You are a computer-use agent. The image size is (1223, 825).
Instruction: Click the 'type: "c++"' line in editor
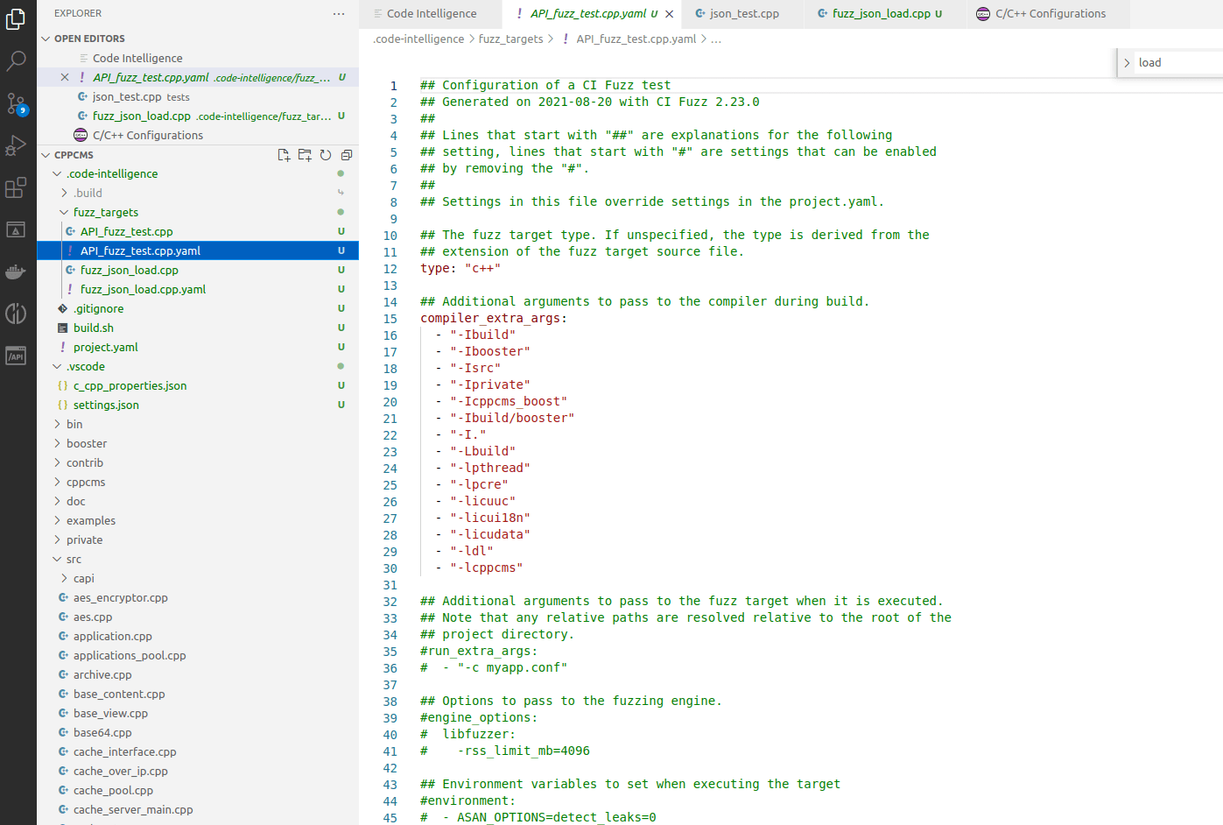point(460,269)
